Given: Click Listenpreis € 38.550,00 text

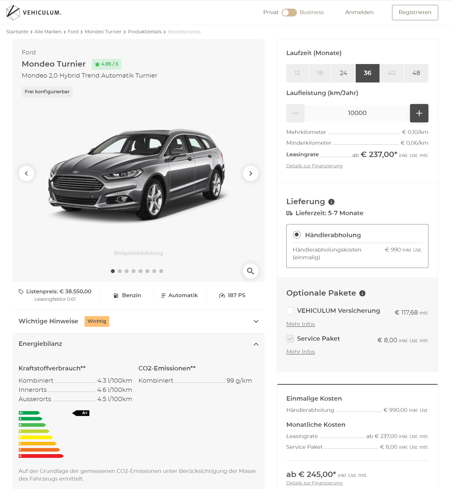Looking at the screenshot, I should (59, 292).
